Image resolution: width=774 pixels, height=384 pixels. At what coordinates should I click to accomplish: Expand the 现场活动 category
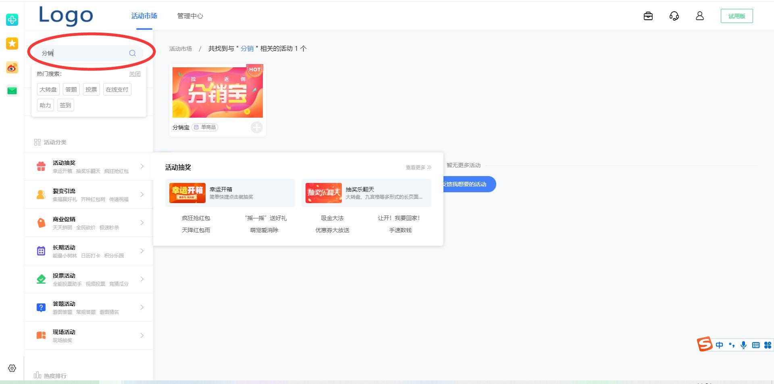pos(89,336)
